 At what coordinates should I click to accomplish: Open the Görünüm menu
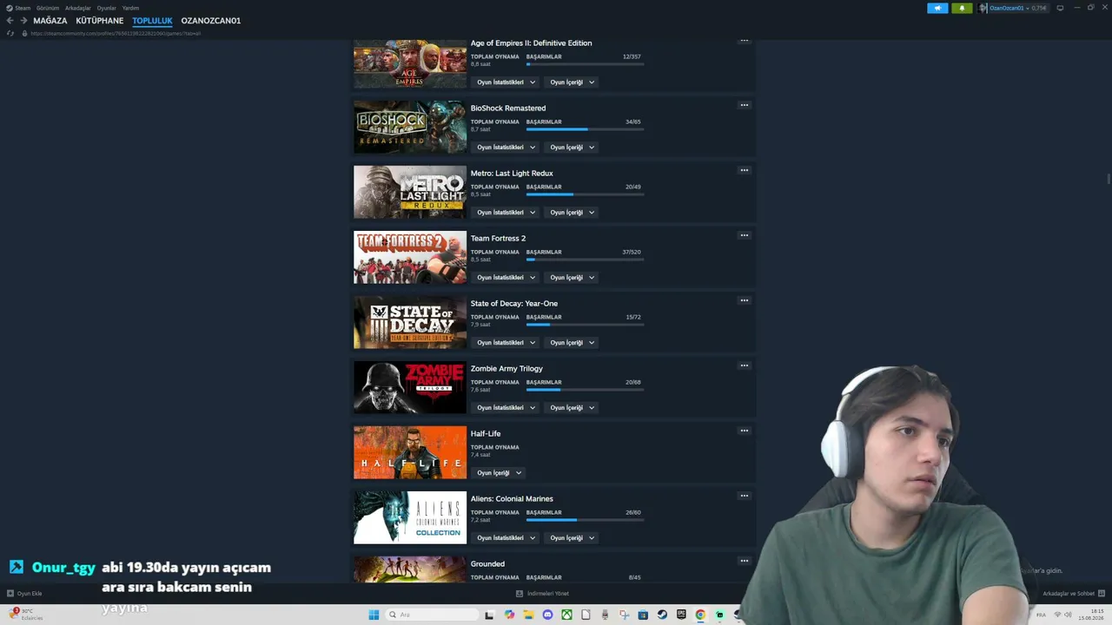coord(48,8)
